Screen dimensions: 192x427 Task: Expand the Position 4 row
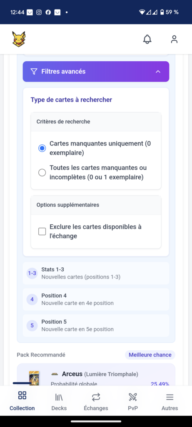click(96, 299)
